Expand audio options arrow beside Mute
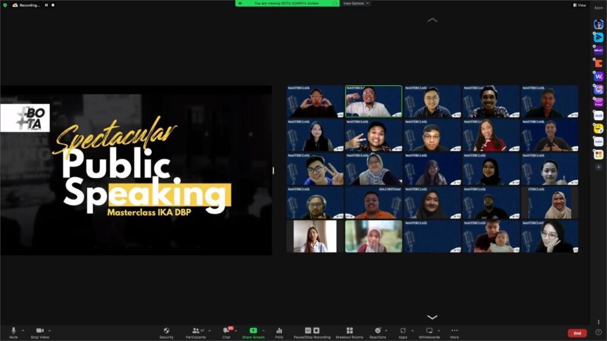607x341 pixels. (23, 330)
